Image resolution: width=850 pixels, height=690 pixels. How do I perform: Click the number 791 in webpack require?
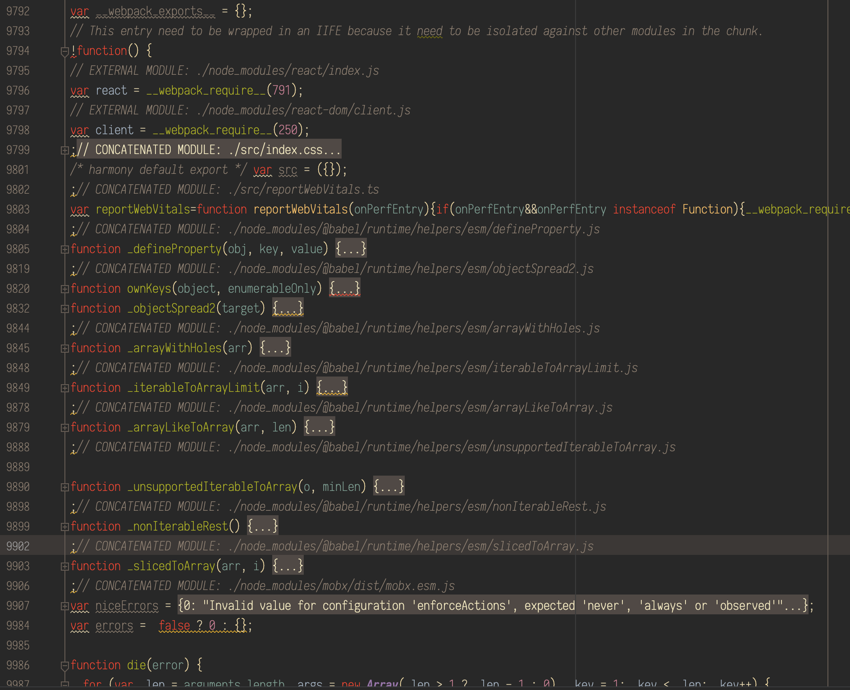(282, 91)
